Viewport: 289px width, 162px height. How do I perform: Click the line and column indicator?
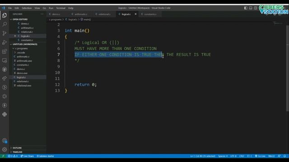203,156
